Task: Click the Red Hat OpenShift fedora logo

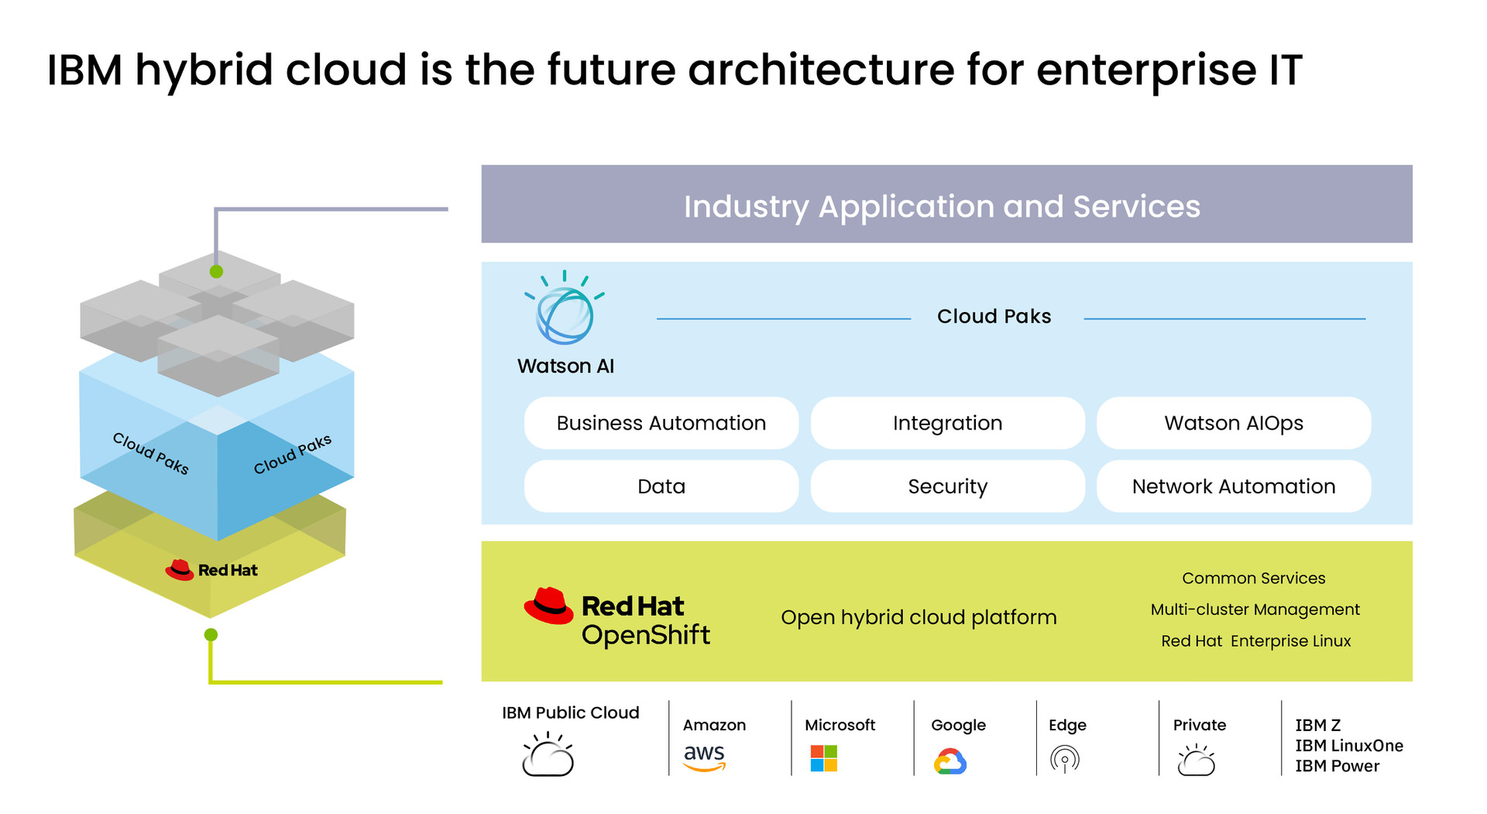Action: click(548, 606)
